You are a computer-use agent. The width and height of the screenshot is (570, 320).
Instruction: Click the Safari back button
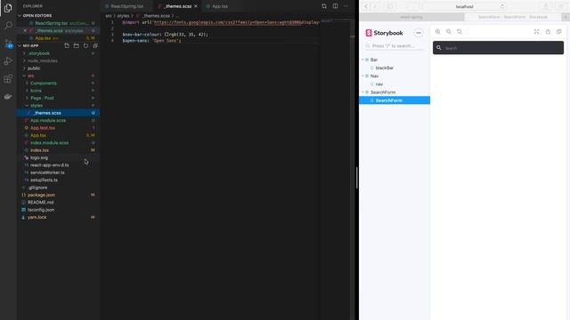coord(366,6)
